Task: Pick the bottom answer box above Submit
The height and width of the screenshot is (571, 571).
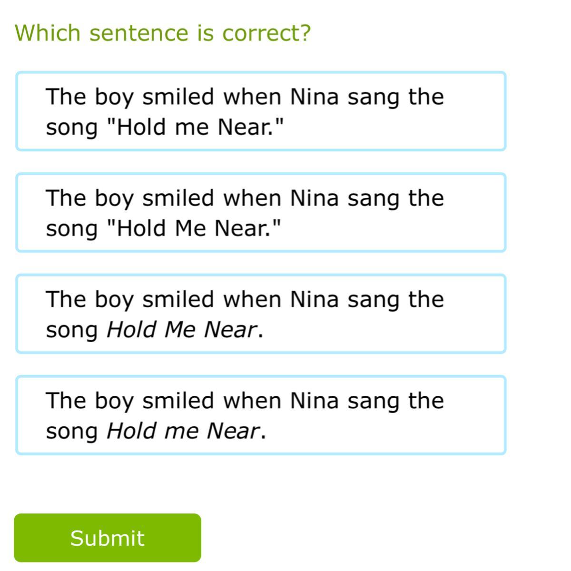Action: 261,415
